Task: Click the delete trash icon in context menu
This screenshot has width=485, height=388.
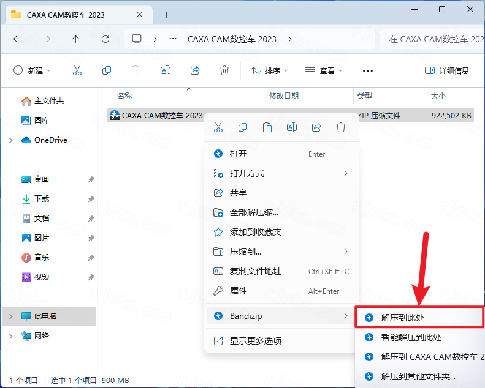Action: click(x=341, y=127)
